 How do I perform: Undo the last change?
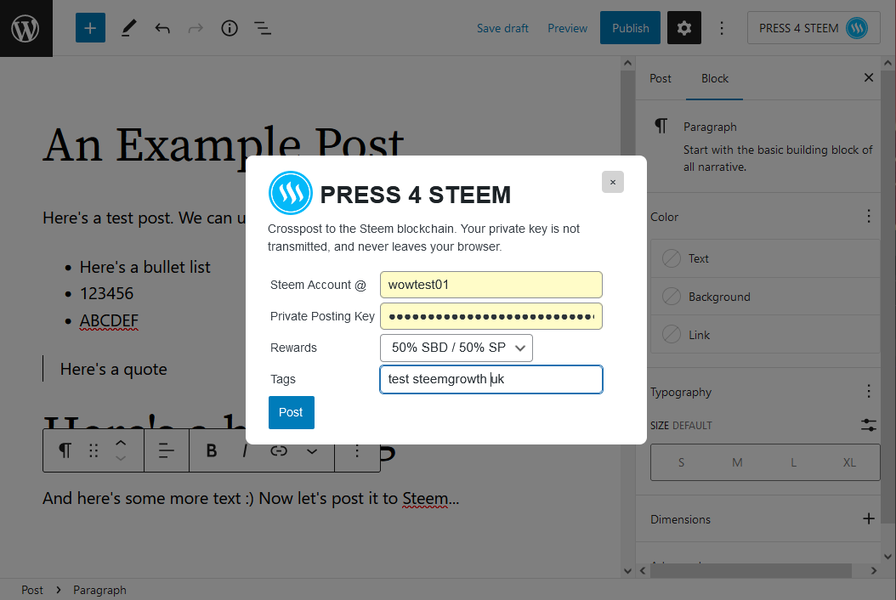[x=162, y=28]
